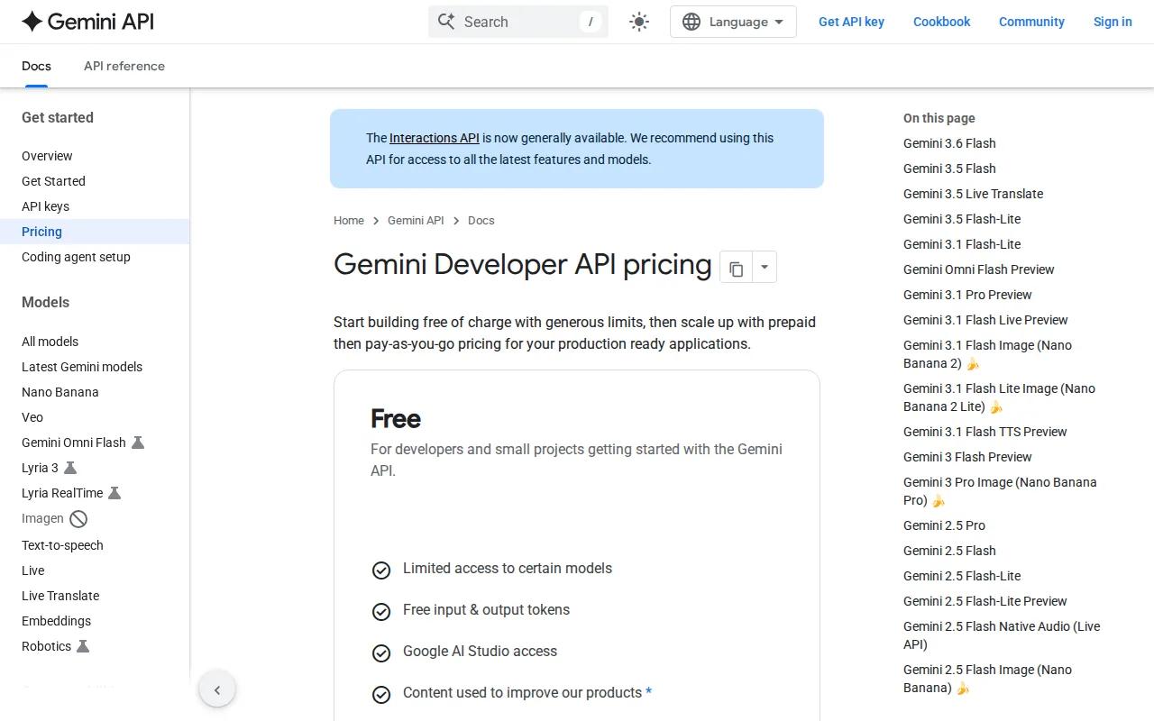This screenshot has height=721, width=1154.
Task: Click the checkmark icon for Content used to improve
Action: pos(381,695)
